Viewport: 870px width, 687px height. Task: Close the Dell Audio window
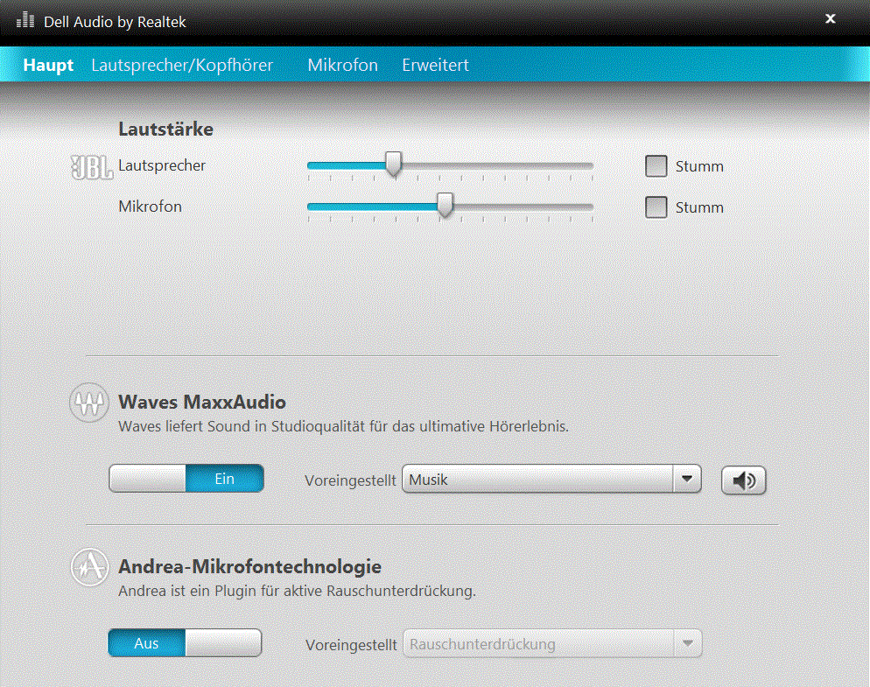point(831,19)
